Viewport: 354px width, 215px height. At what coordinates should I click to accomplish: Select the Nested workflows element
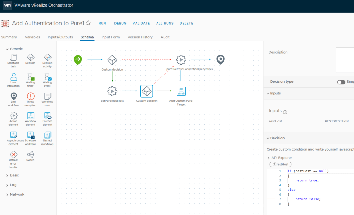click(x=47, y=135)
